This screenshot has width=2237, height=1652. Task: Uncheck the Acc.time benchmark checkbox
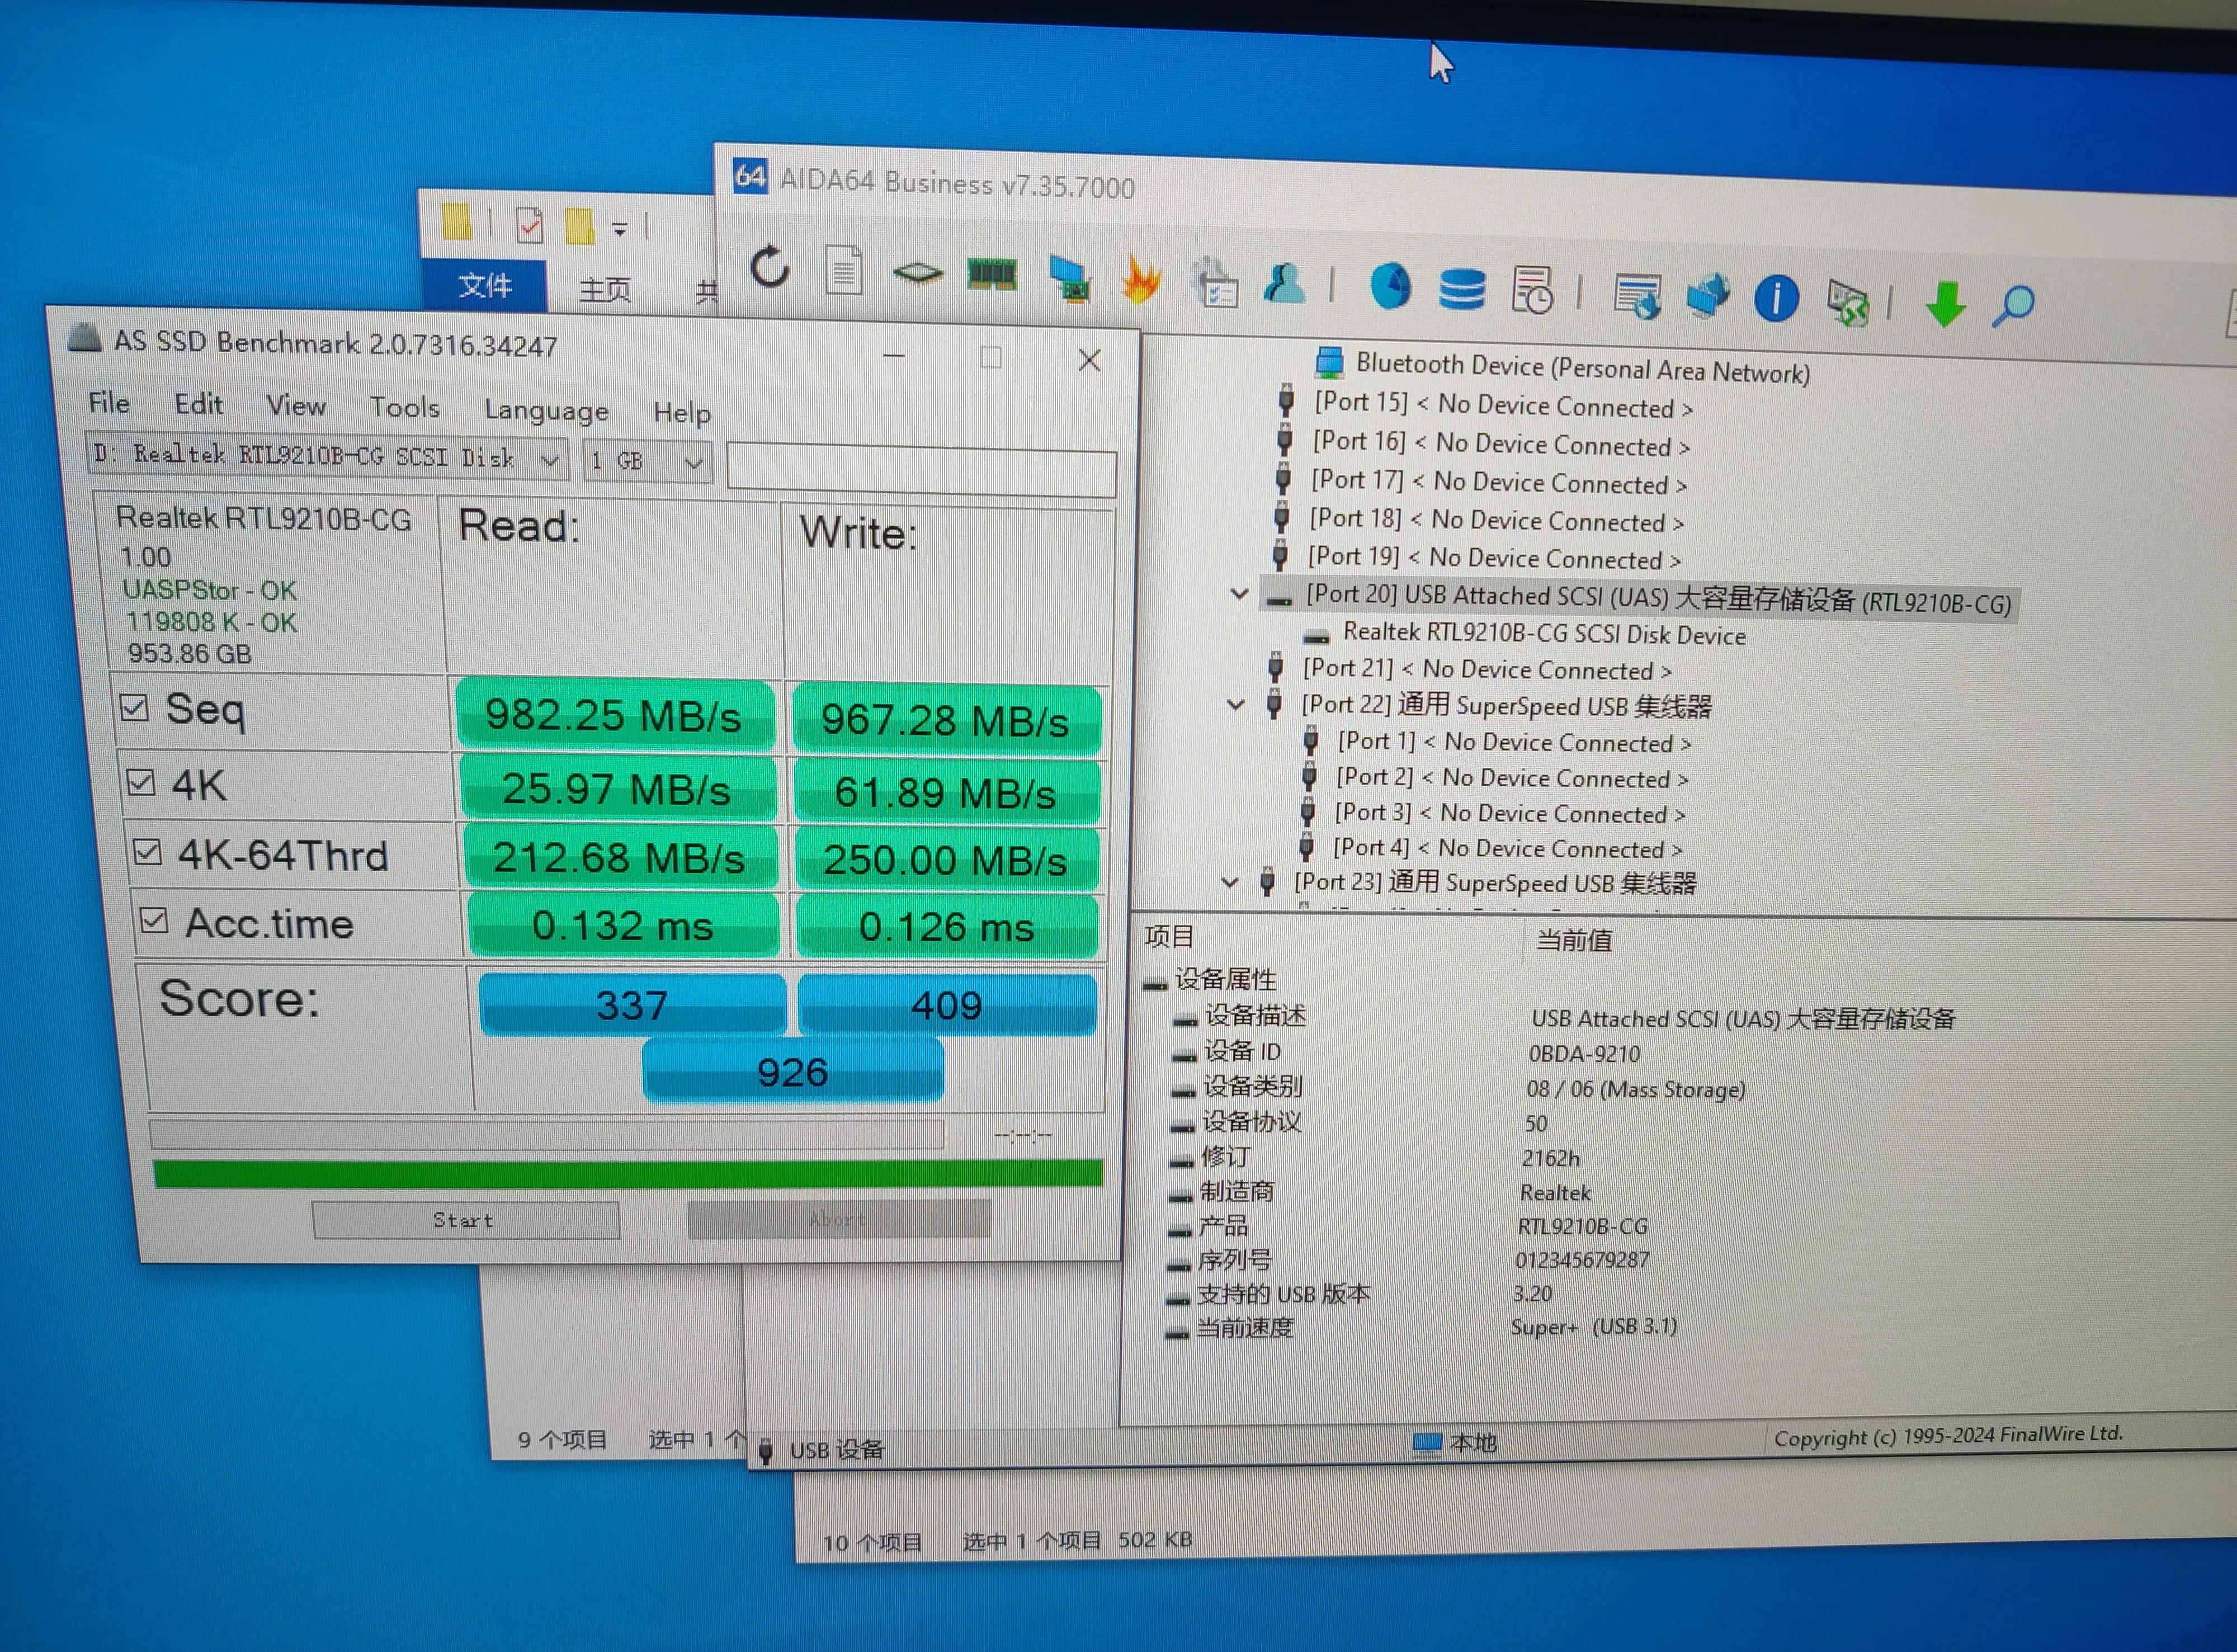pyautogui.click(x=154, y=920)
